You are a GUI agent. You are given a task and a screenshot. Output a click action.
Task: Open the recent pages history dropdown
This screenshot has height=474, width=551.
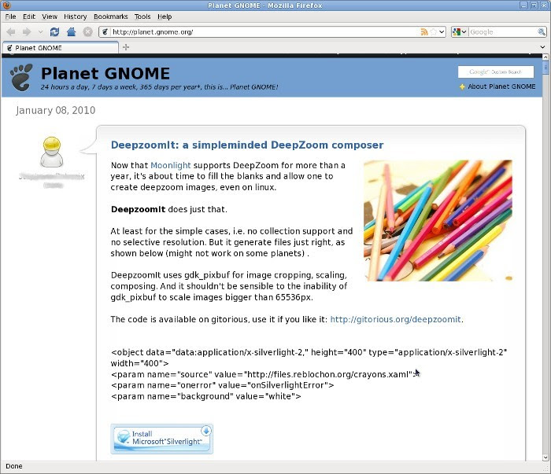click(40, 32)
